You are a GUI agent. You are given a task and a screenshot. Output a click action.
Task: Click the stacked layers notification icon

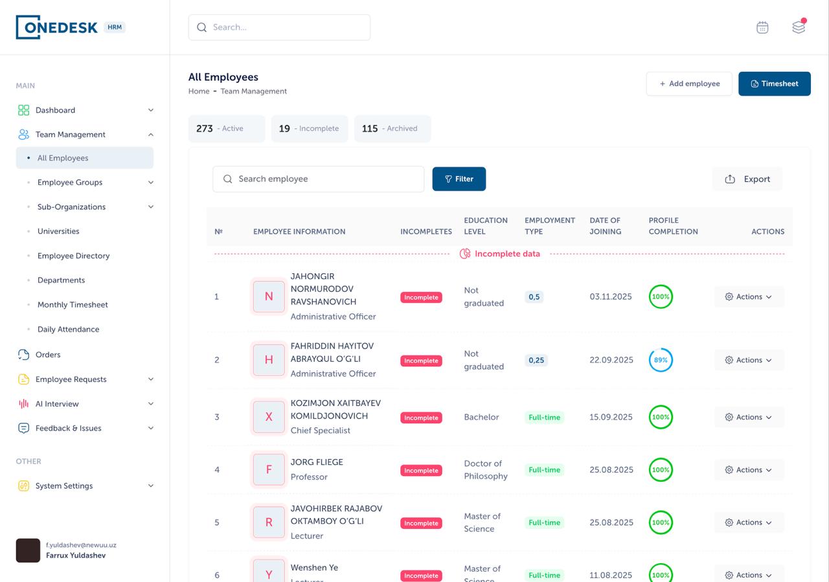[x=799, y=27]
